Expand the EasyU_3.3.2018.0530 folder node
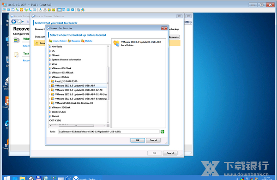Viewport: 277px width, 180px height. (x=50, y=81)
